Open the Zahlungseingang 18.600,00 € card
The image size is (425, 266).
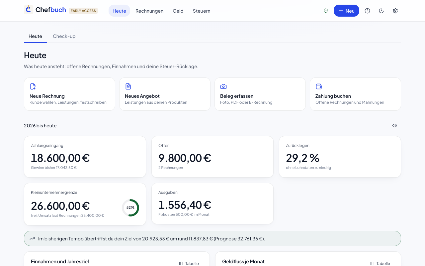coord(85,157)
